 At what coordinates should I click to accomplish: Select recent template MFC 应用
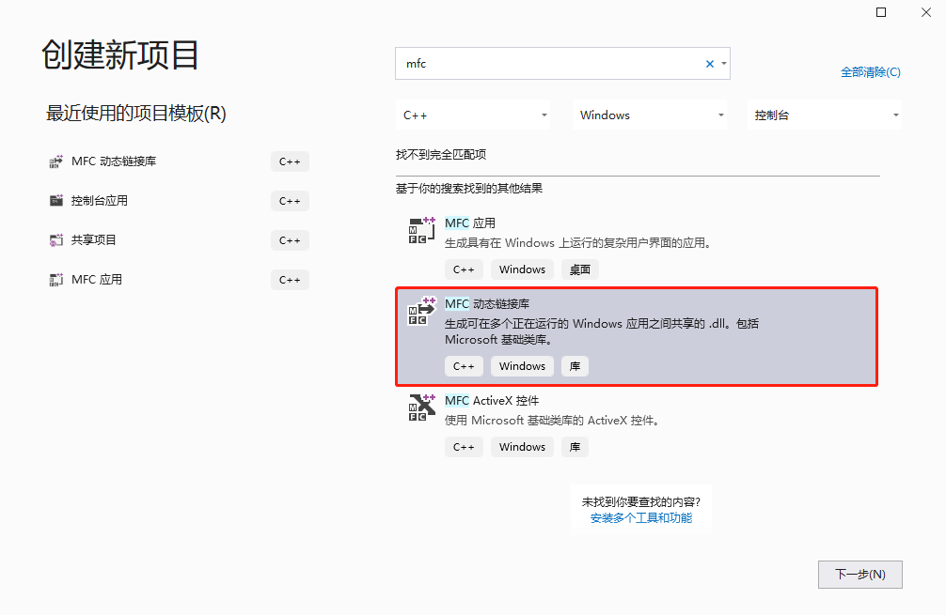point(97,280)
